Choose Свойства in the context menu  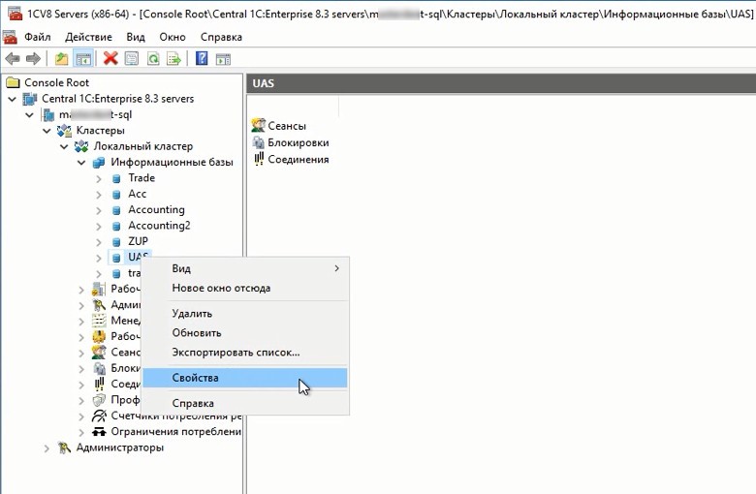click(245, 378)
